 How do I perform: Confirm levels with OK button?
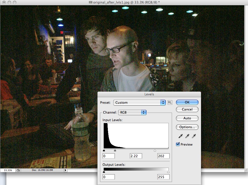(187, 102)
